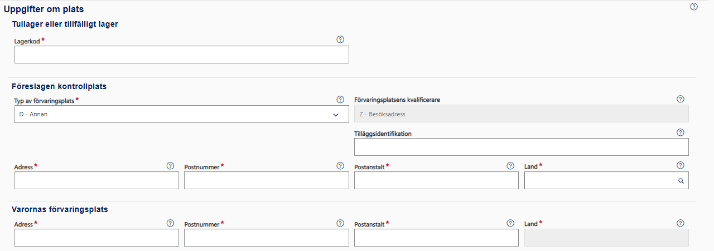Focus Adress field under Varornas förvaringsplats

[97, 238]
